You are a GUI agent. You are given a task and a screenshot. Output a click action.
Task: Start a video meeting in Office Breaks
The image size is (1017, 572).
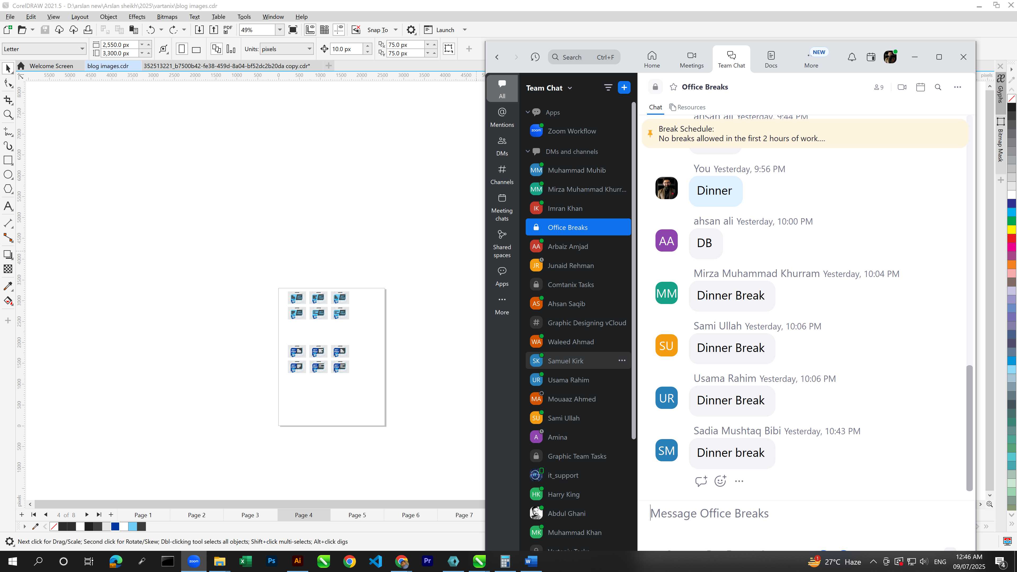pyautogui.click(x=902, y=87)
